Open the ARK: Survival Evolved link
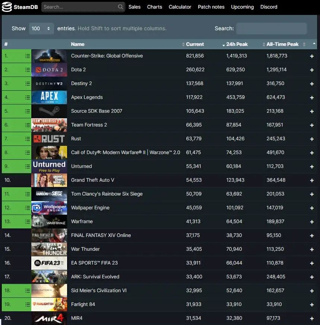 pyautogui.click(x=95, y=277)
